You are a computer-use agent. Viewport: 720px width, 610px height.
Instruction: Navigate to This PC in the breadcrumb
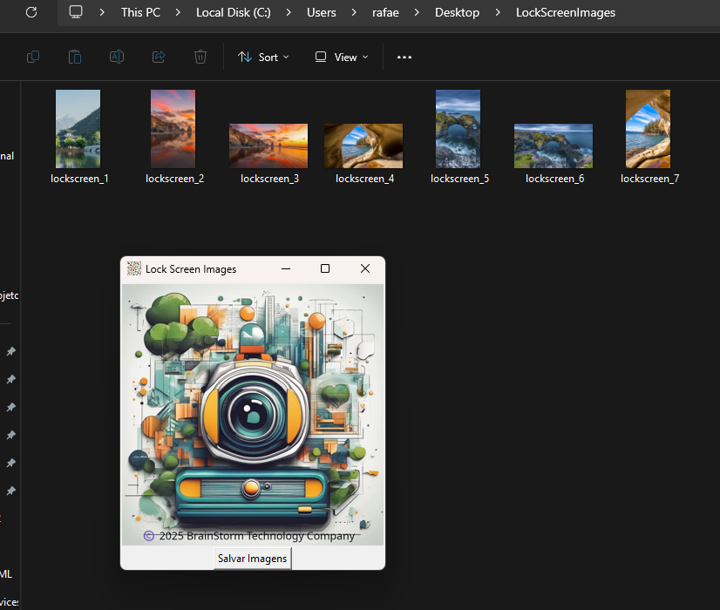[140, 12]
